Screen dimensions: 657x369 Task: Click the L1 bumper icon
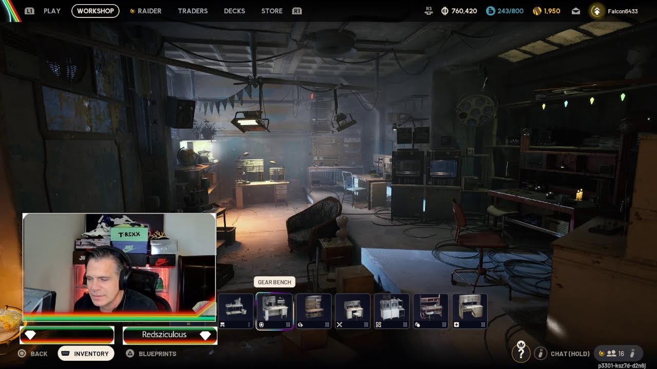tap(30, 11)
